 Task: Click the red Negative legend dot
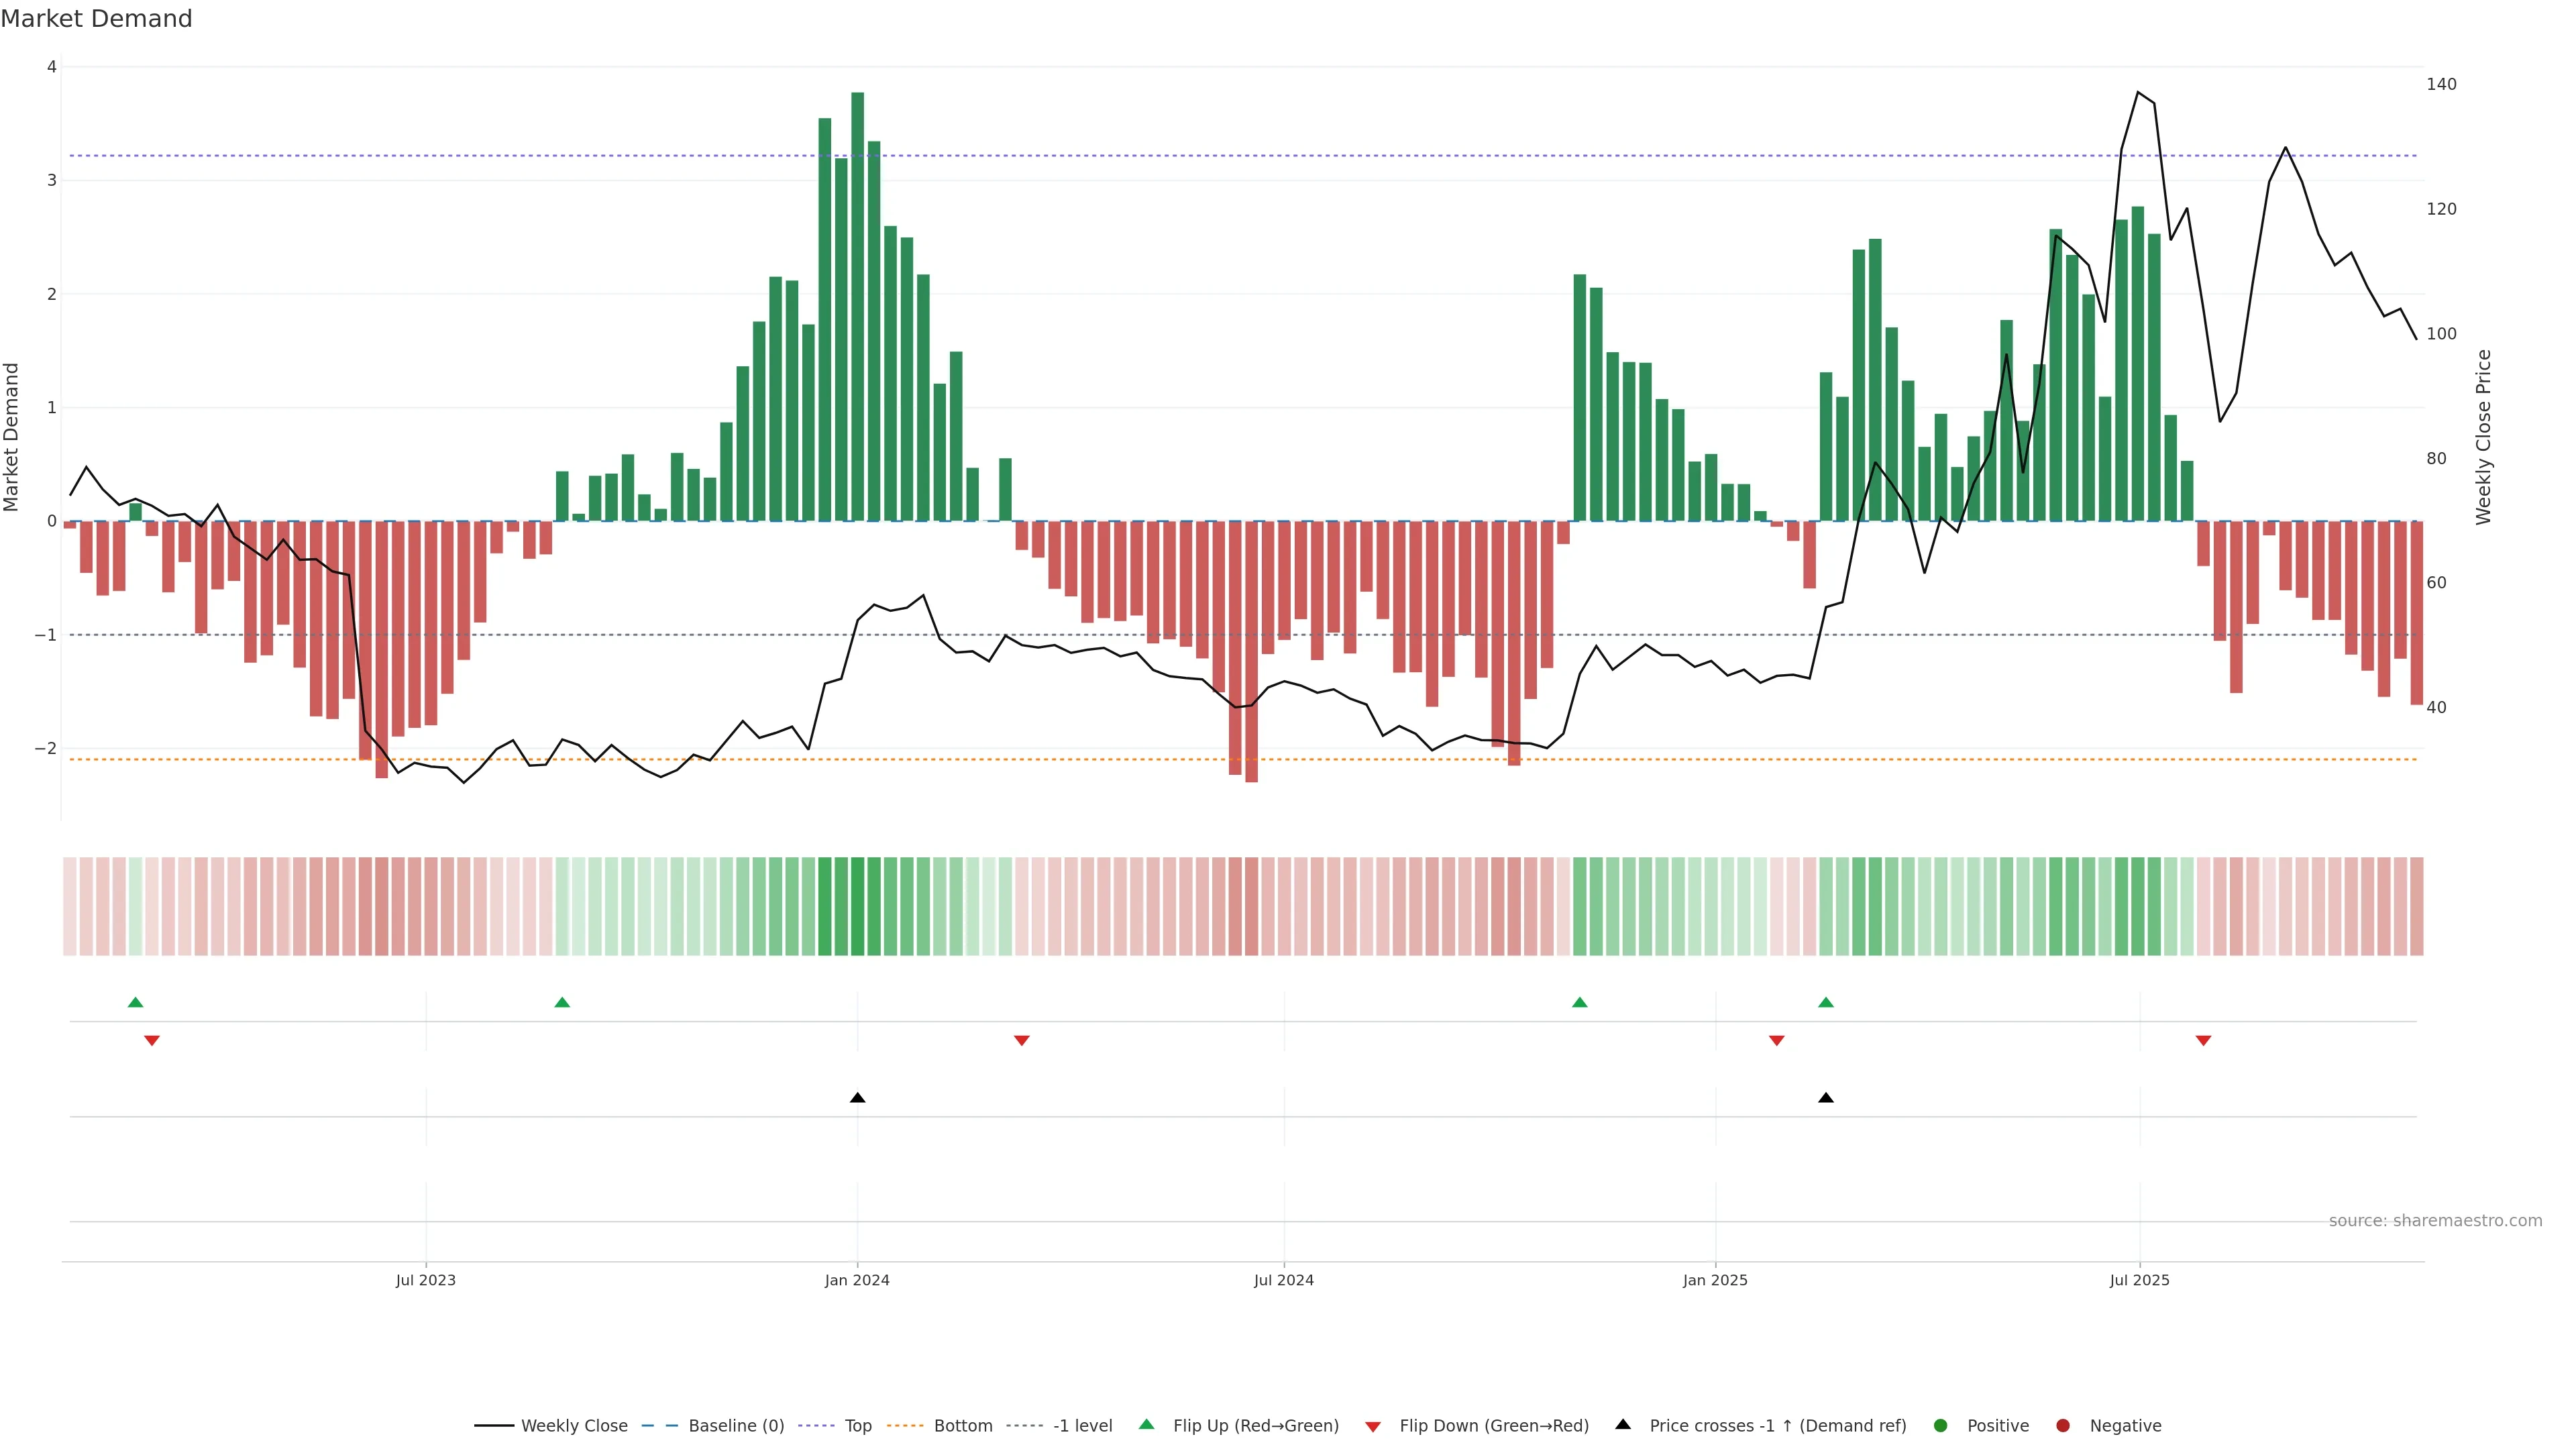click(x=2063, y=1426)
